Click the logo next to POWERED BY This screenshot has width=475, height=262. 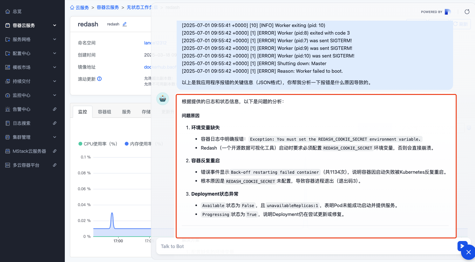[448, 12]
